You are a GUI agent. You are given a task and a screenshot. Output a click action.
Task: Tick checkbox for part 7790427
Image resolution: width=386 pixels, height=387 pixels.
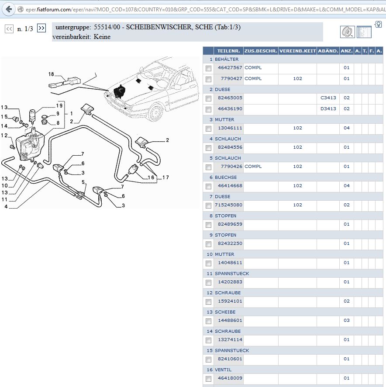click(x=209, y=79)
